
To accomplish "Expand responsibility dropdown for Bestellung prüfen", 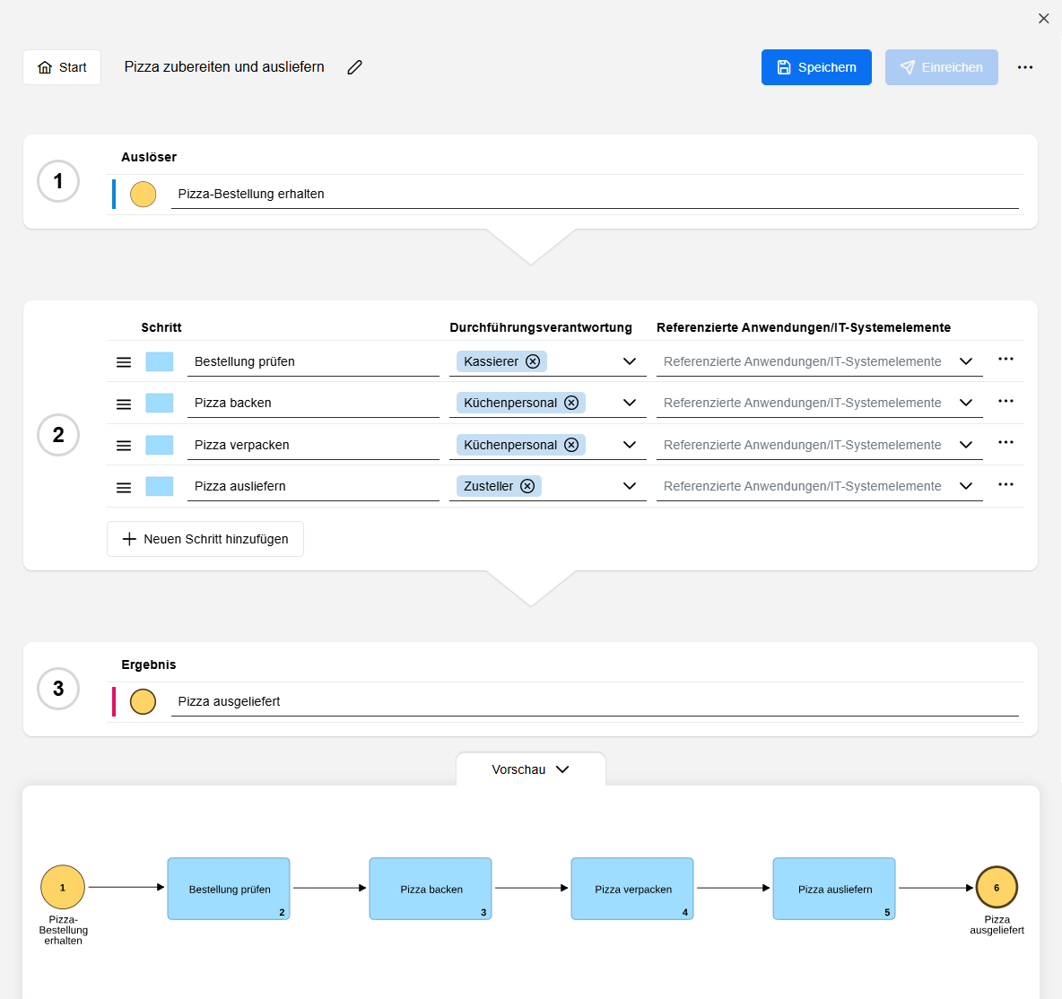I will pyautogui.click(x=630, y=361).
